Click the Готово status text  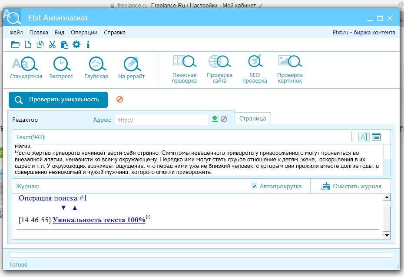(x=18, y=265)
